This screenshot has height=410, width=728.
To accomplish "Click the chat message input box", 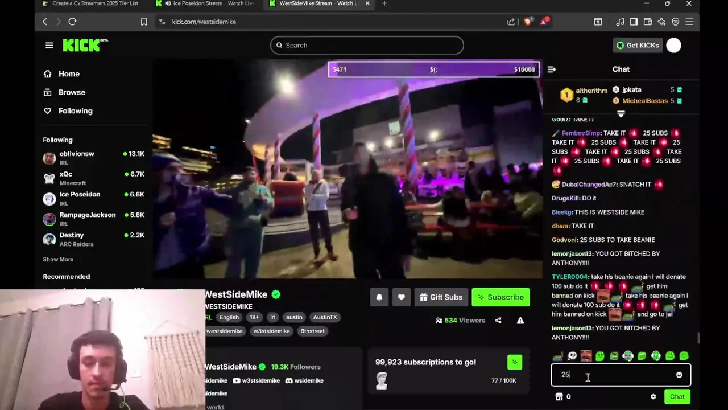I will click(621, 375).
